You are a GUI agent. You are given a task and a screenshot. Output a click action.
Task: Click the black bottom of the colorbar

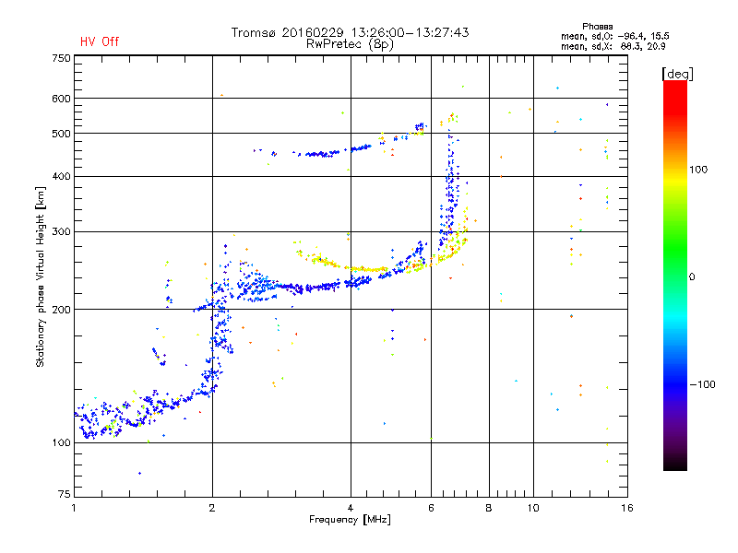point(675,464)
